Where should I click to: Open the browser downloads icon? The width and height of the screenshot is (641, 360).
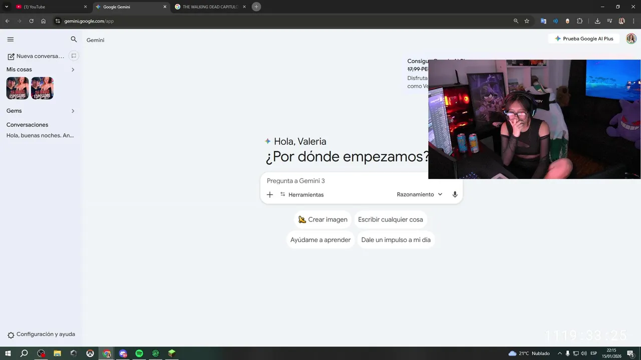pos(597,21)
